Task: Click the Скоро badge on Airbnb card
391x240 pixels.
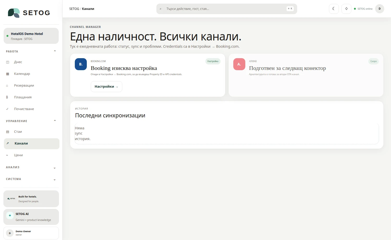Action: pos(374,61)
